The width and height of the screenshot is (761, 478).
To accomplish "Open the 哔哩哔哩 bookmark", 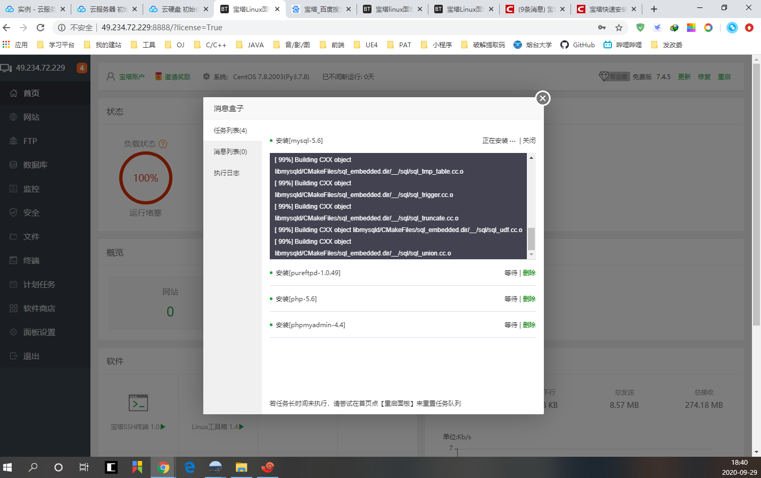I will (x=623, y=45).
